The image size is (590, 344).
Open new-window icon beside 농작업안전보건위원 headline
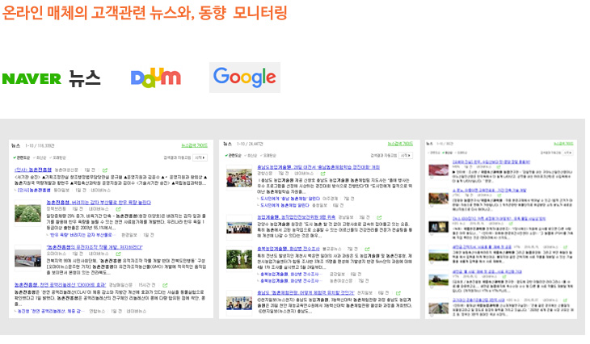point(379,217)
